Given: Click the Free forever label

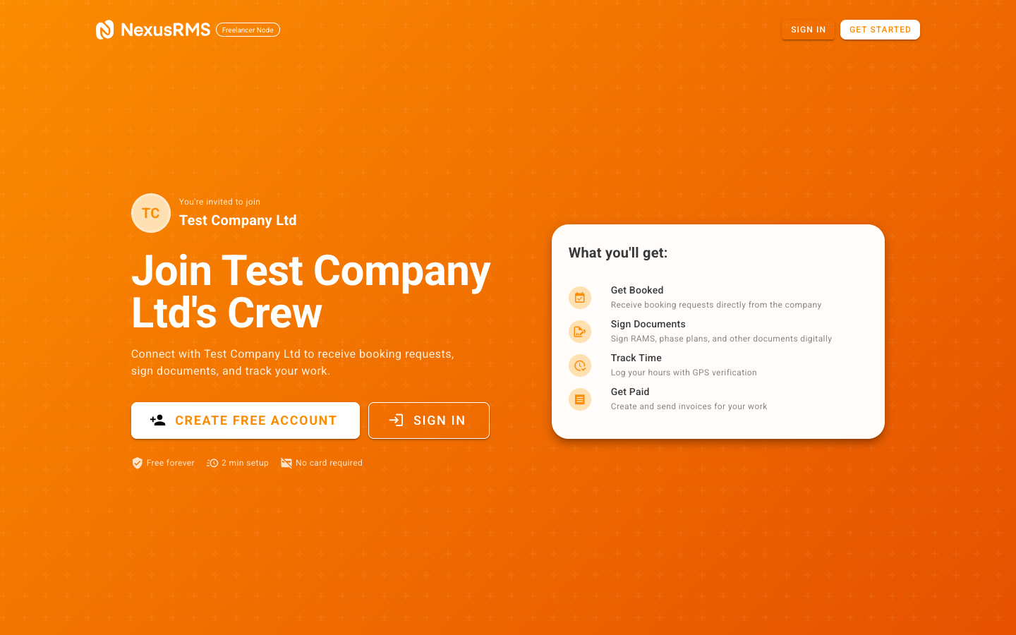Looking at the screenshot, I should [170, 463].
